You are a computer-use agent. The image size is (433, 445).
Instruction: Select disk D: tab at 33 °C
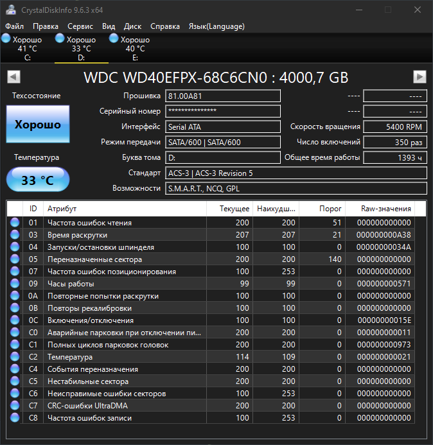[81, 48]
